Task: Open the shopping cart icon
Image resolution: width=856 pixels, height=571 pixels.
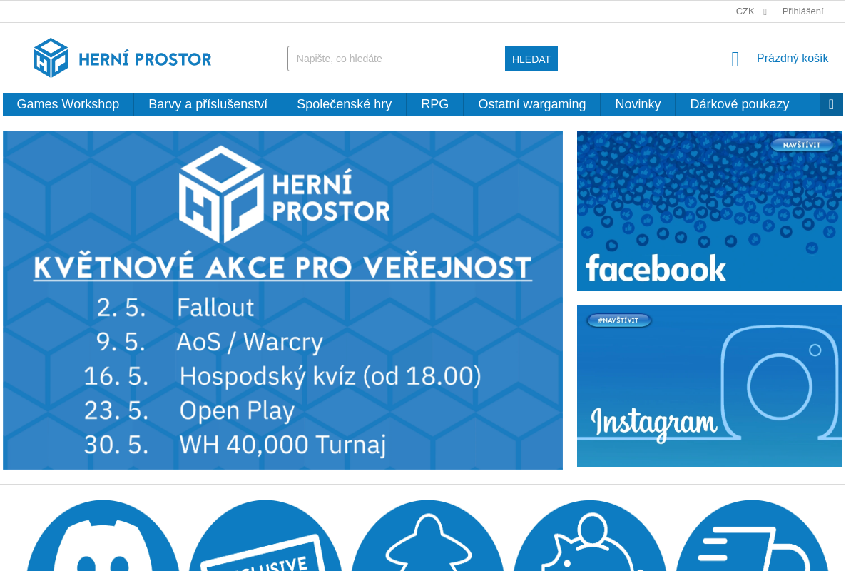Action: pyautogui.click(x=735, y=59)
